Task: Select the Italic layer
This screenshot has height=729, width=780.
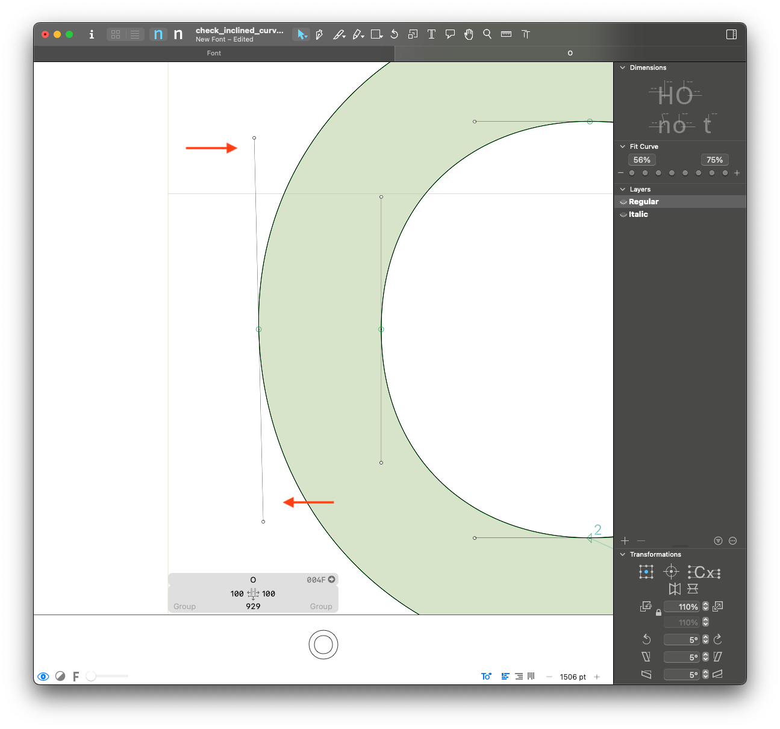Action: pos(638,214)
